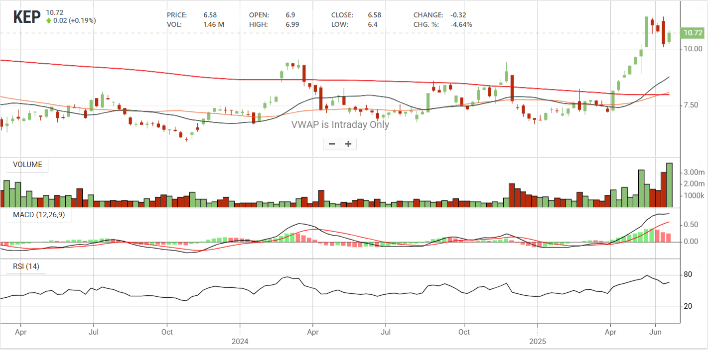
Task: Toggle the RSI (14) indicator label
Action: [x=26, y=266]
